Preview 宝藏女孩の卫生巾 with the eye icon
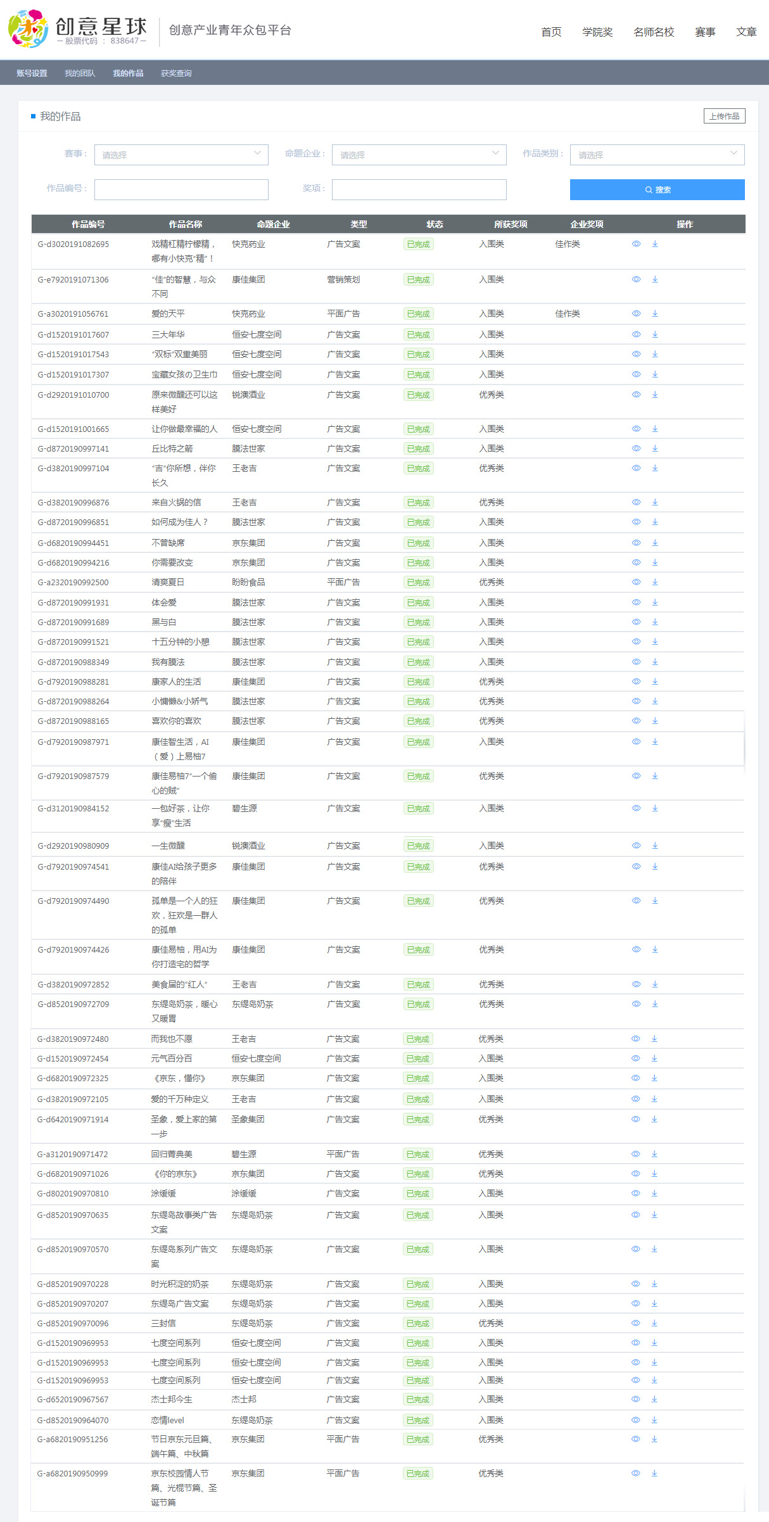This screenshot has width=769, height=1522. [x=636, y=374]
